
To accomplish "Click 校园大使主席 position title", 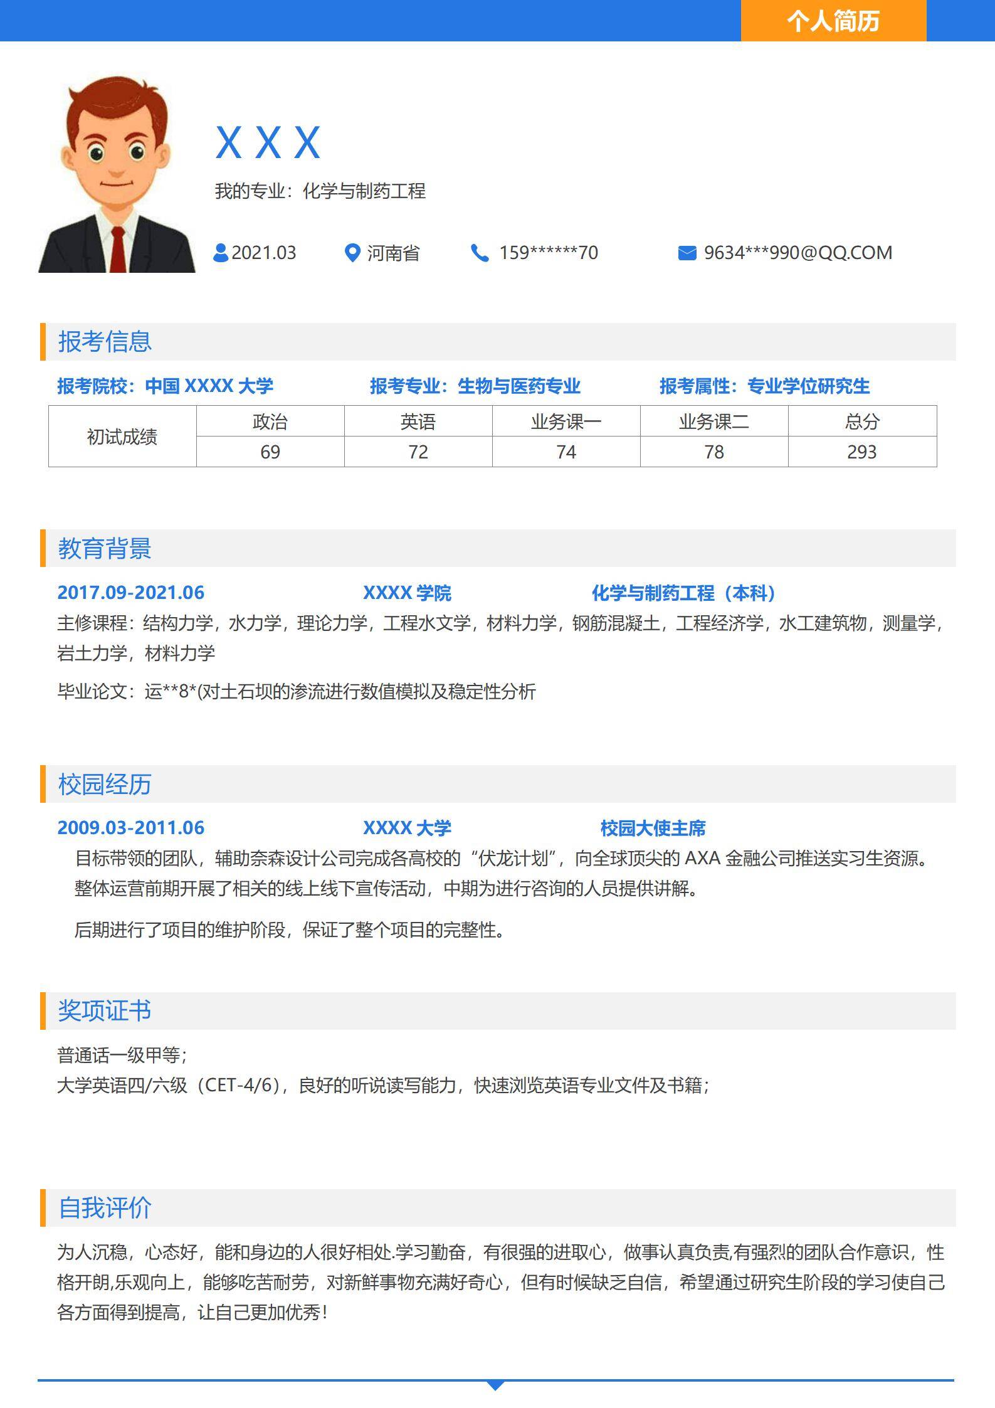I will point(653,828).
